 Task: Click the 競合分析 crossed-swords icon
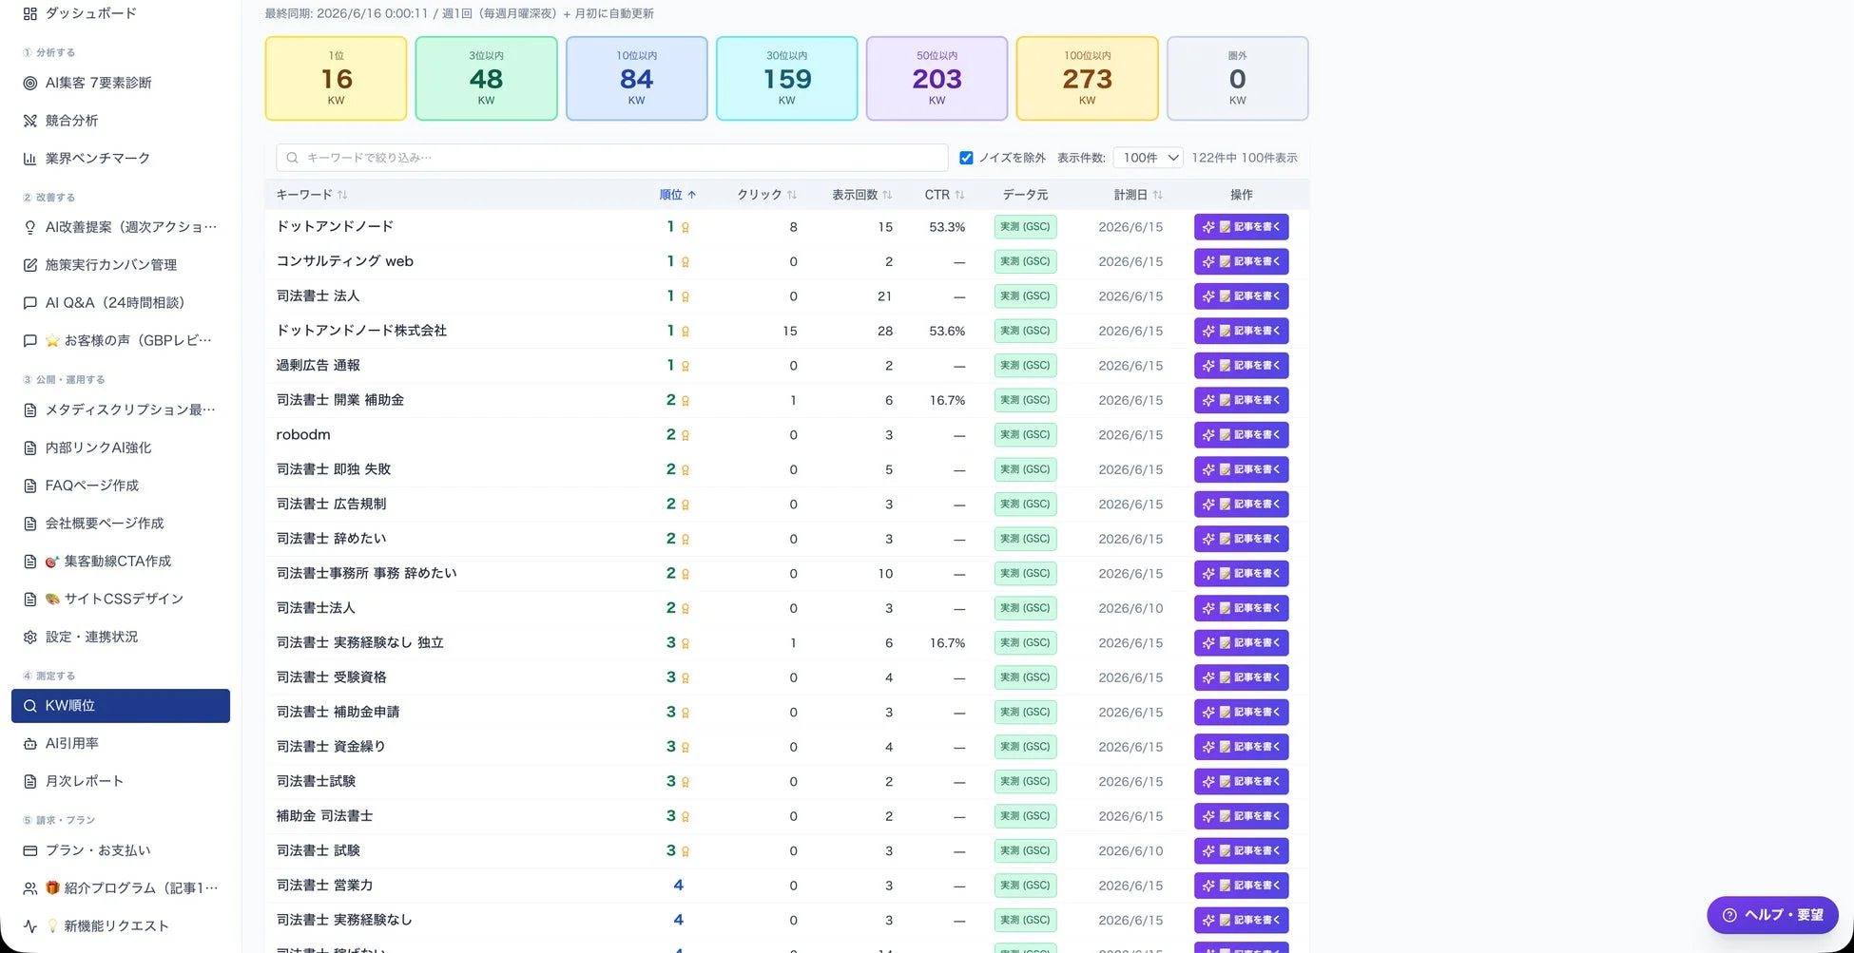pos(30,121)
